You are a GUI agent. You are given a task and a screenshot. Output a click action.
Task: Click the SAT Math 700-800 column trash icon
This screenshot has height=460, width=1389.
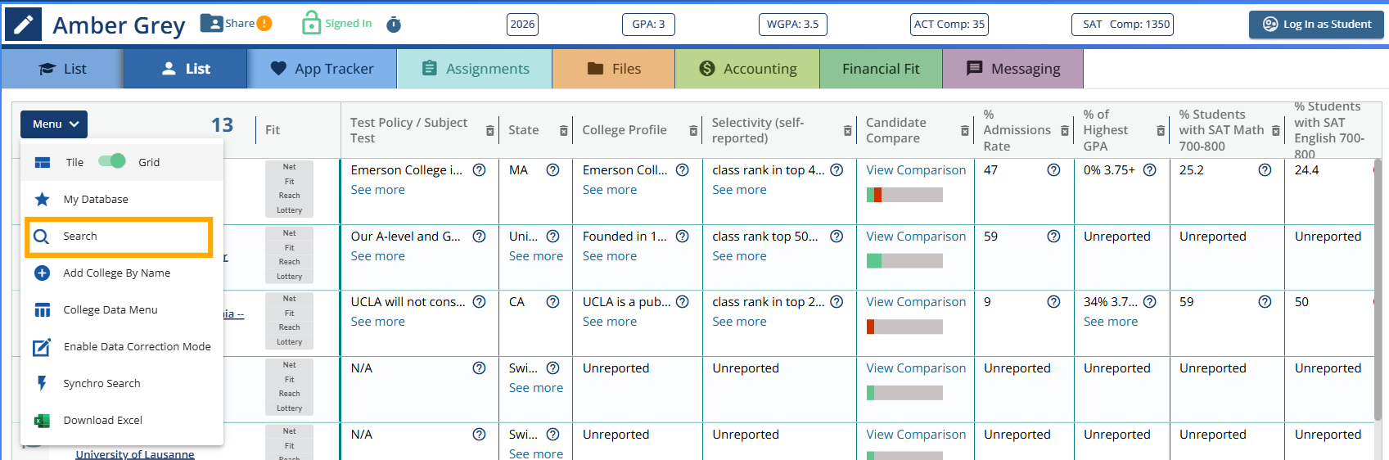(1275, 130)
